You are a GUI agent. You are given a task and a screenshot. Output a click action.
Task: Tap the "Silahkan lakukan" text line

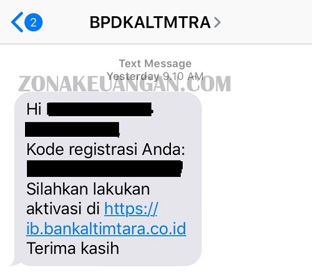pyautogui.click(x=88, y=189)
